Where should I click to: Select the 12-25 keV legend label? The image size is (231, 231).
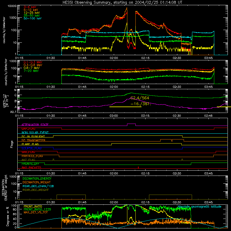click(x=31, y=13)
